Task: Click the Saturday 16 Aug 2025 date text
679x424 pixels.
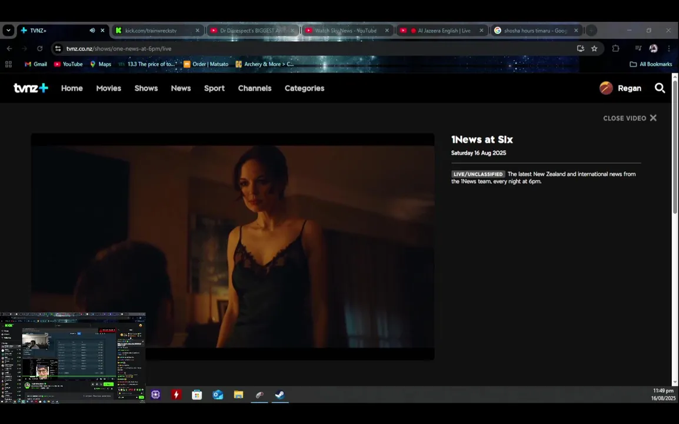Action: [478, 153]
